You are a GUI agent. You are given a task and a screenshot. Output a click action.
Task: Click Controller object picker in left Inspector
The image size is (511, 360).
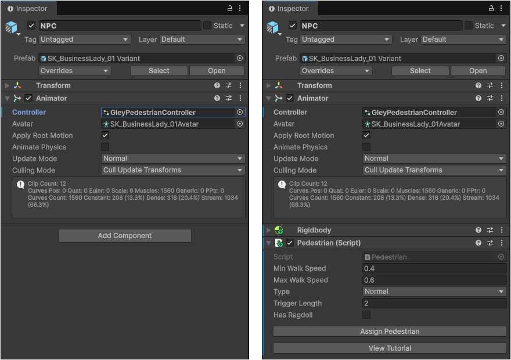(x=240, y=112)
